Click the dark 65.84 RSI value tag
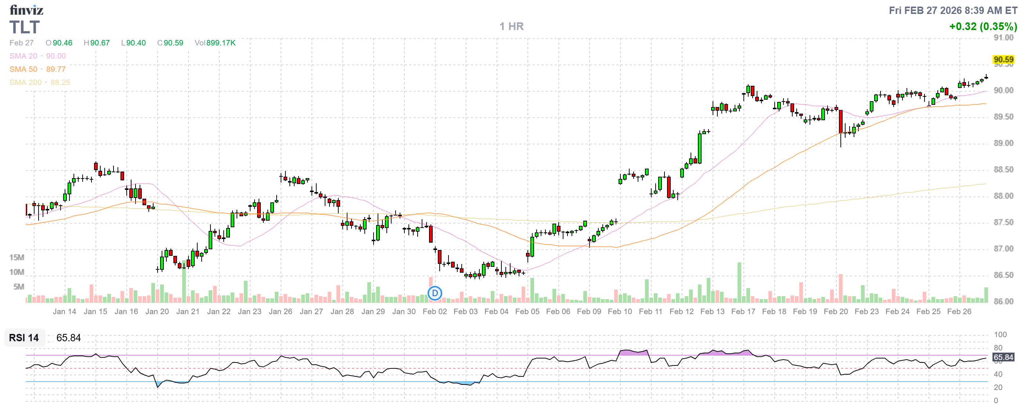The image size is (1027, 412). tap(1003, 357)
